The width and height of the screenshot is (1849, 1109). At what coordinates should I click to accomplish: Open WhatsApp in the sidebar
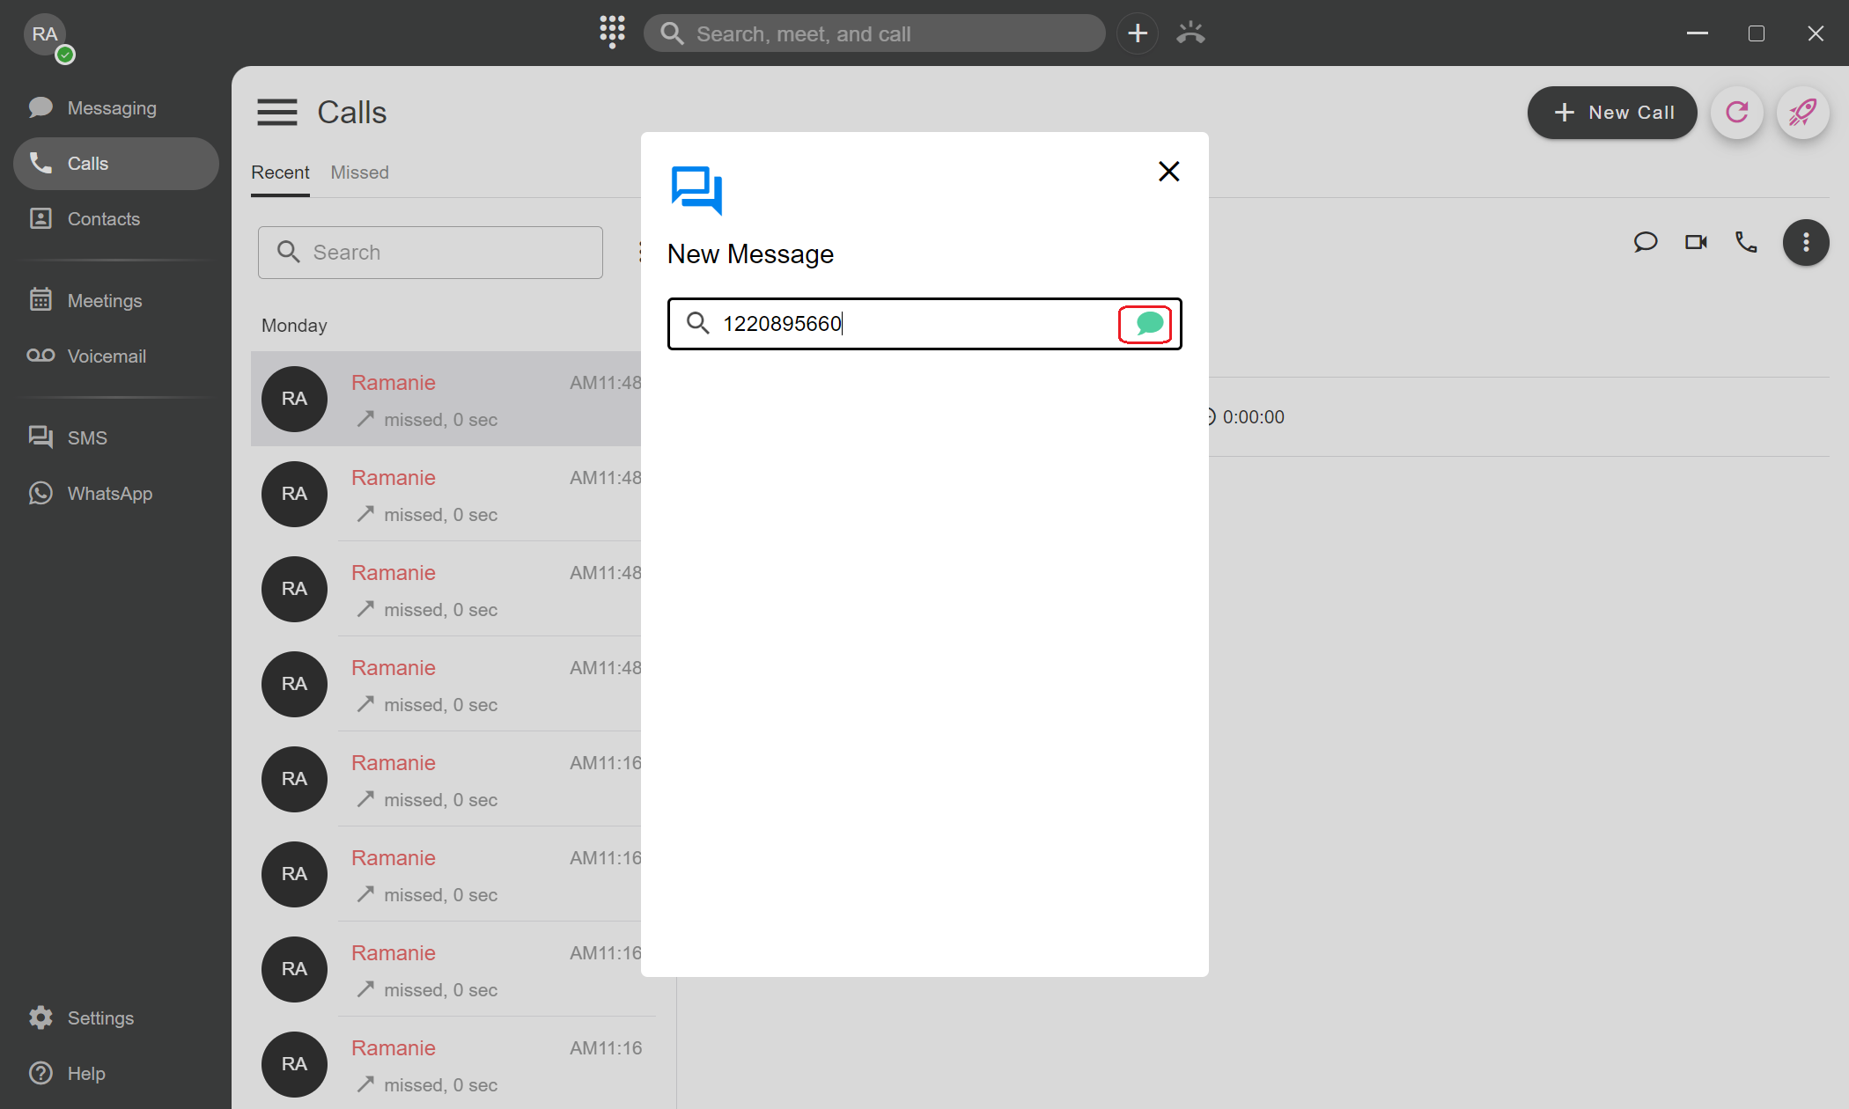point(109,494)
